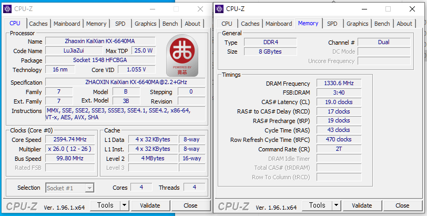Open the SPD tab in right window

click(x=332, y=24)
